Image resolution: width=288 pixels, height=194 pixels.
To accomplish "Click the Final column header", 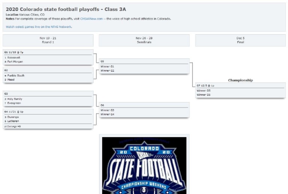I will click(240, 40).
